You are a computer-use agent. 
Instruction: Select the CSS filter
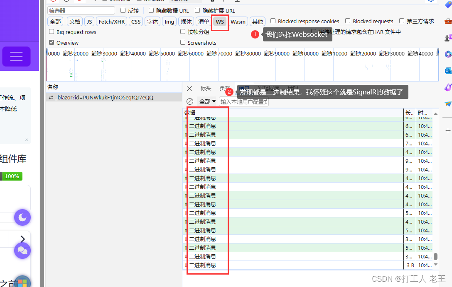point(136,22)
